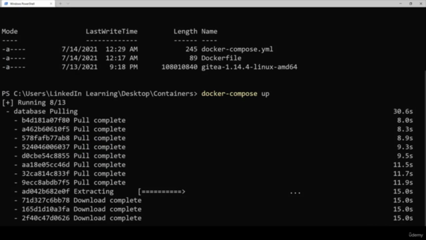Image resolution: width=426 pixels, height=240 pixels.
Task: Click the terminal vertical scrollbar
Action: [425, 148]
